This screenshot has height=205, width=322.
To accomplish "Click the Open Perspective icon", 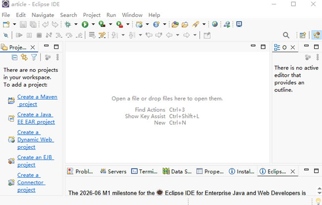I will tap(302, 35).
